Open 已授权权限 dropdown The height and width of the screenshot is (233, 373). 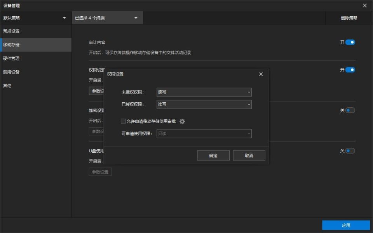pos(204,104)
